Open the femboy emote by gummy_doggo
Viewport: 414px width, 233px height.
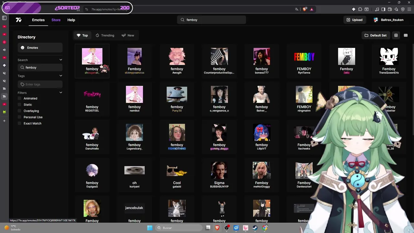click(x=219, y=137)
